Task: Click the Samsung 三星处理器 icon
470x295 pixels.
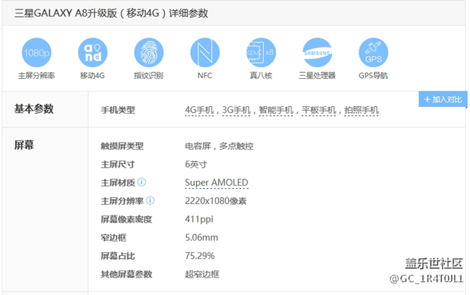Action: pyautogui.click(x=317, y=53)
